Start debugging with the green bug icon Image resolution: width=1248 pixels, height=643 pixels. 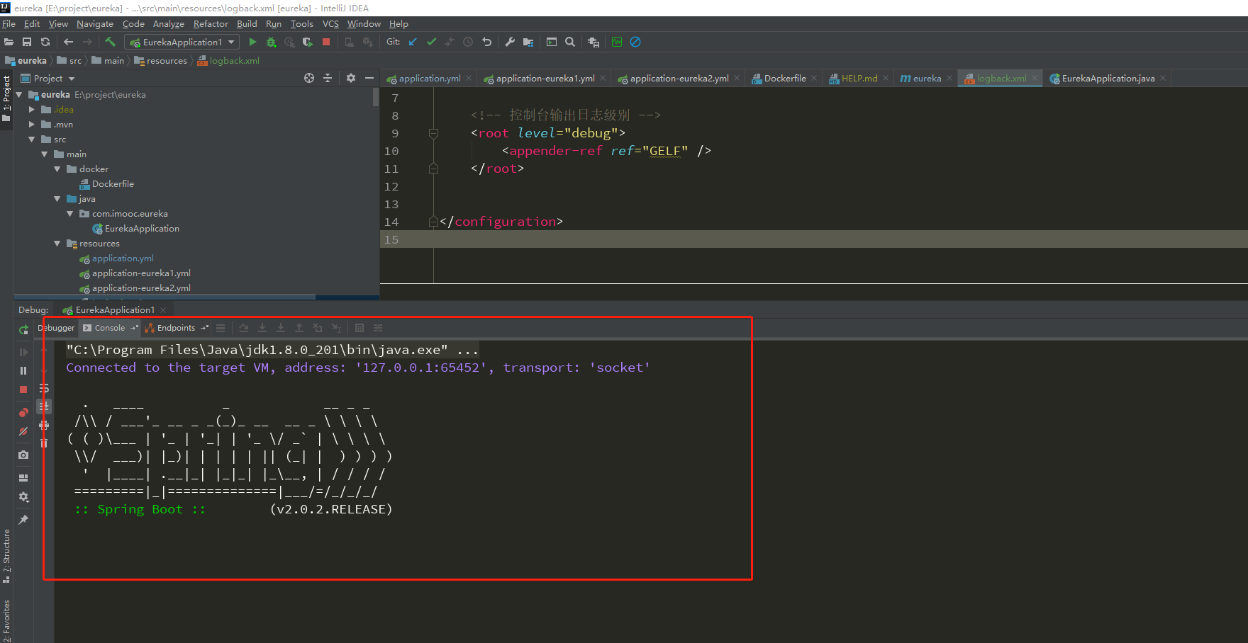click(x=271, y=42)
